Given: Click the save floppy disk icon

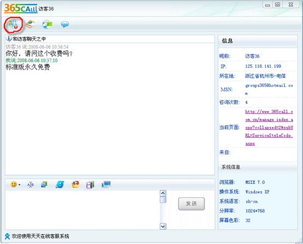Looking at the screenshot, I should coord(90,185).
